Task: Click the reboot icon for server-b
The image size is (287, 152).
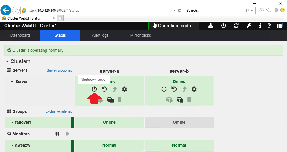Action: click(x=174, y=89)
